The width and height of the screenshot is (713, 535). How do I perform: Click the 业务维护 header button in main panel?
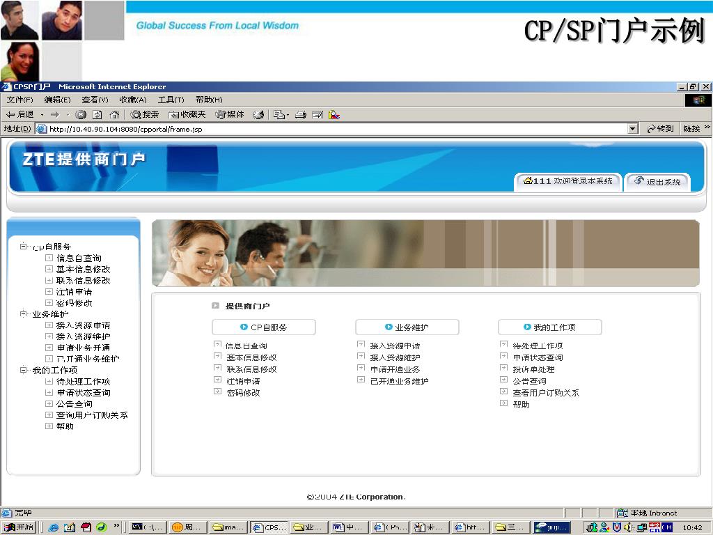407,327
